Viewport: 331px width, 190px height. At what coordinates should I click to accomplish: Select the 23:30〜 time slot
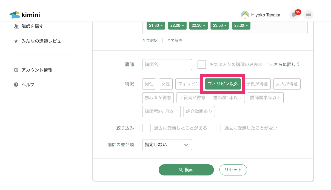pos(241,25)
